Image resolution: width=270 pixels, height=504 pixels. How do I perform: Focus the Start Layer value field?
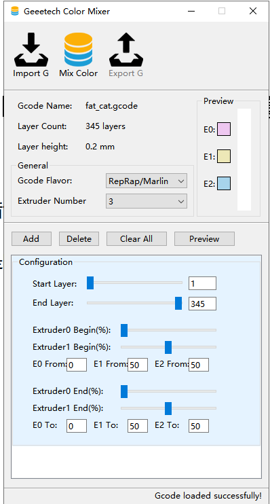(202, 283)
